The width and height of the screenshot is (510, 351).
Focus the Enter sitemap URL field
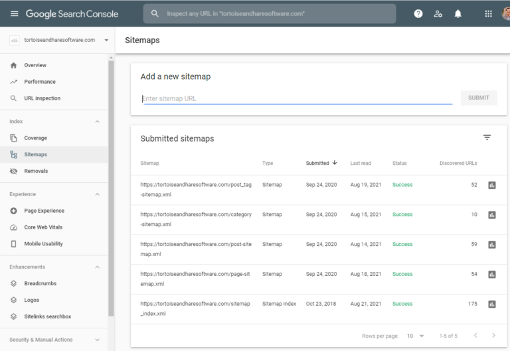click(x=297, y=98)
